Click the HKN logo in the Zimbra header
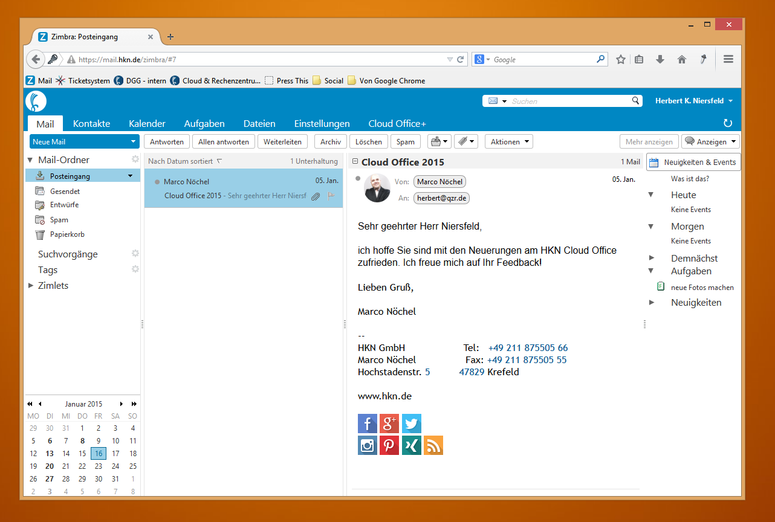This screenshot has height=522, width=775. tap(36, 101)
